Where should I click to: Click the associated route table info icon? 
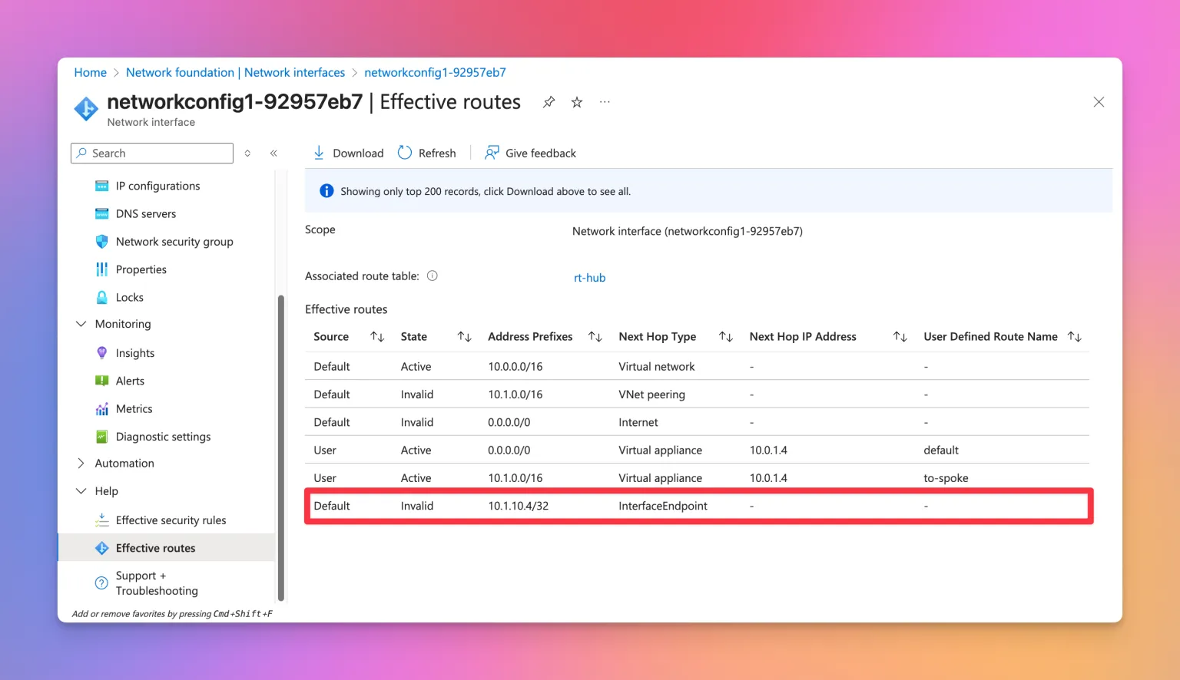click(x=433, y=276)
